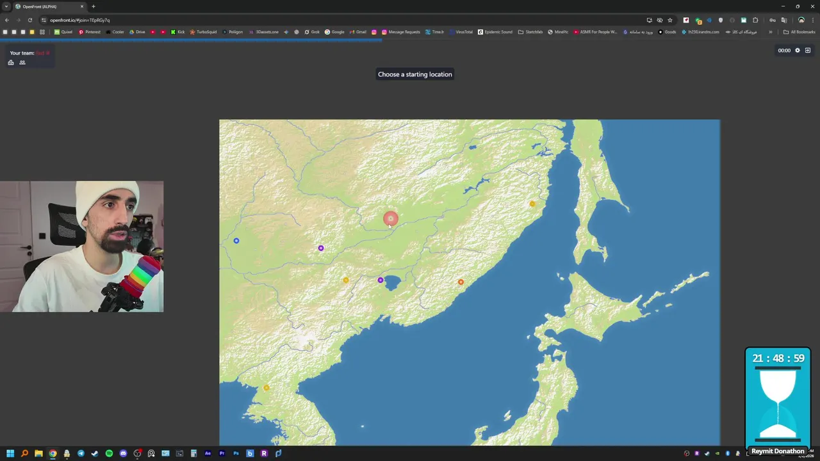Expand the Sketchfab bookmarks folder
Image resolution: width=820 pixels, height=461 pixels.
pyautogui.click(x=530, y=31)
